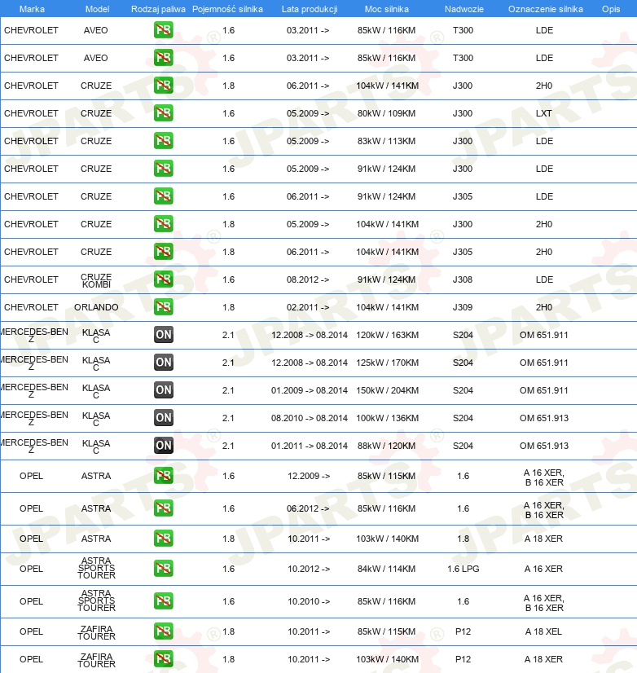The height and width of the screenshot is (673, 637).
Task: Select the 88kW / 120KM power cell
Action: click(386, 446)
